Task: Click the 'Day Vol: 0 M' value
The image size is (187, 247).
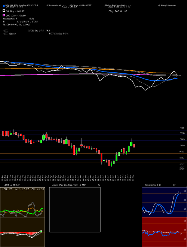Action: 117,11
